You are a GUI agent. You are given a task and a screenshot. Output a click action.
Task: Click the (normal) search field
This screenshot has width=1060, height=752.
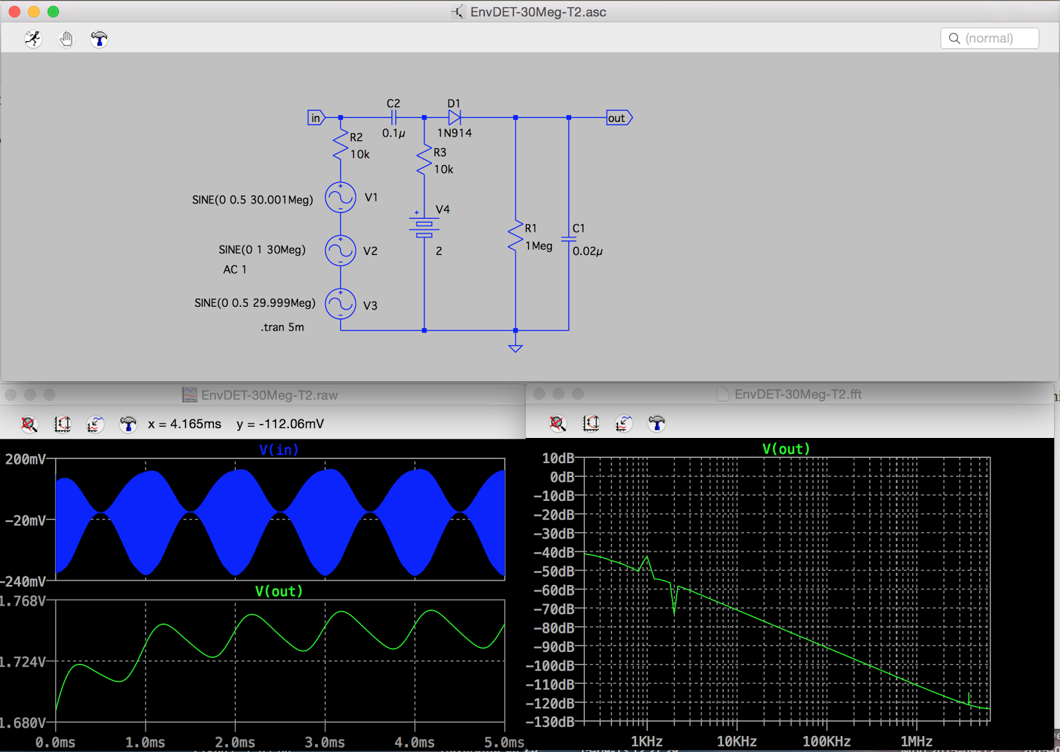[990, 38]
